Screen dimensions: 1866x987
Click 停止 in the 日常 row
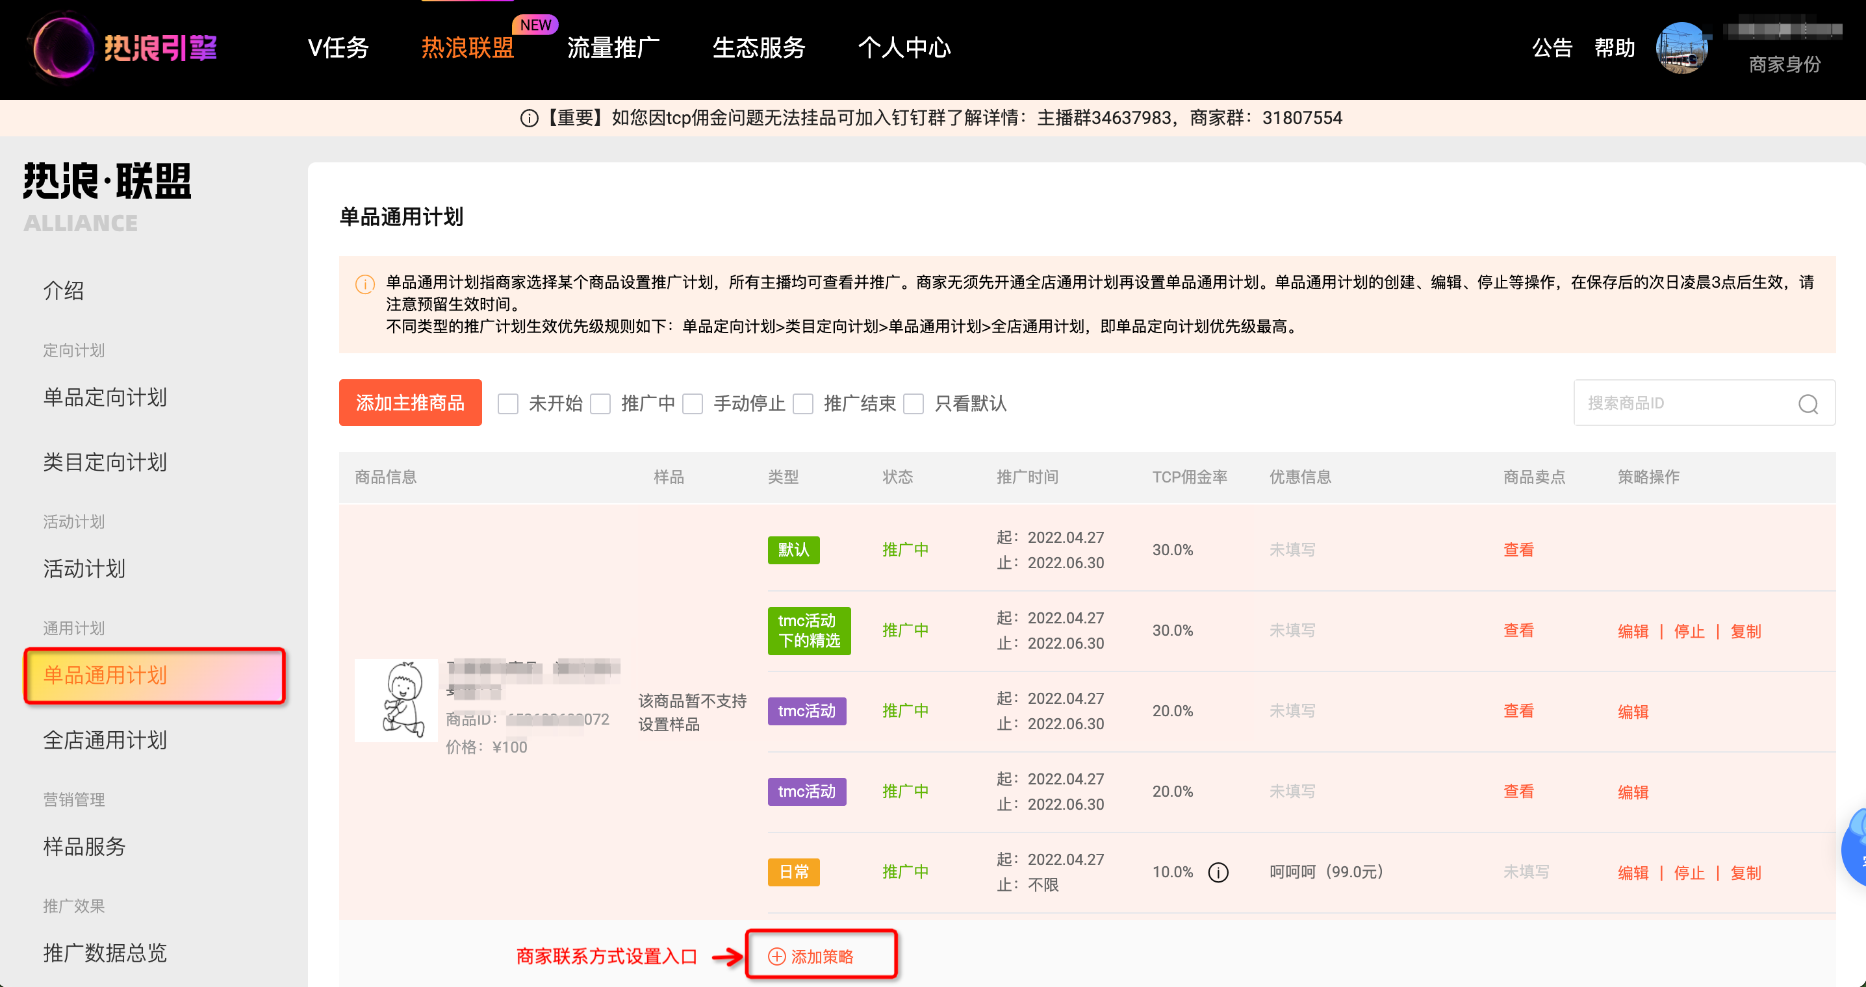click(x=1689, y=873)
